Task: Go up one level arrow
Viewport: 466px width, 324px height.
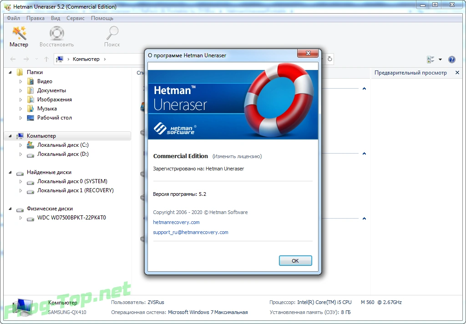Action: (x=46, y=59)
